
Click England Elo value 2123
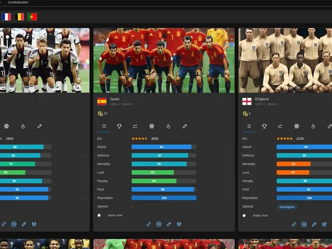click(x=300, y=139)
